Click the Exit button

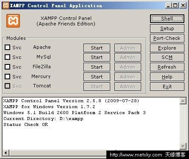pyautogui.click(x=167, y=86)
